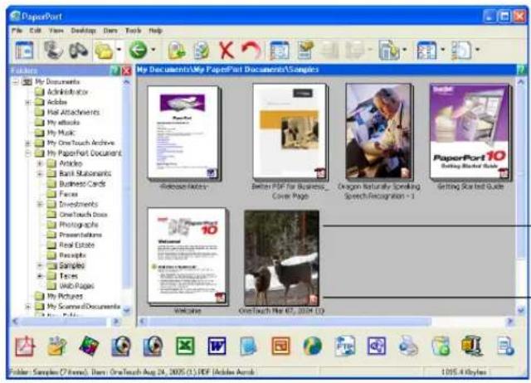Image resolution: width=531 pixels, height=383 pixels.
Task: Expand the My OneTouch Archive node
Action: pyautogui.click(x=28, y=143)
